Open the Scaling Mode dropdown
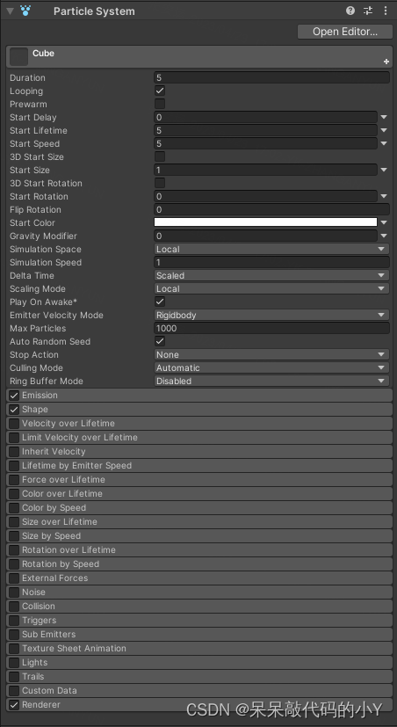 coord(271,288)
